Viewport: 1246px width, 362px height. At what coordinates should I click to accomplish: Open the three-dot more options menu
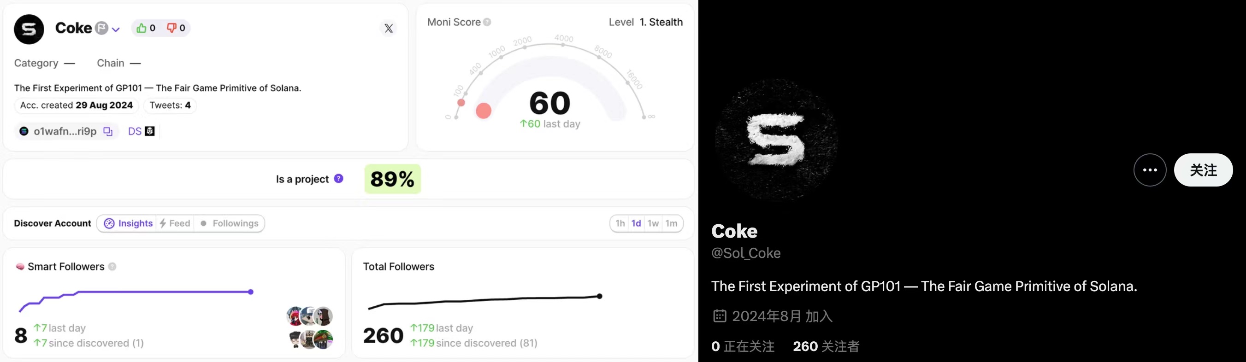tap(1150, 170)
